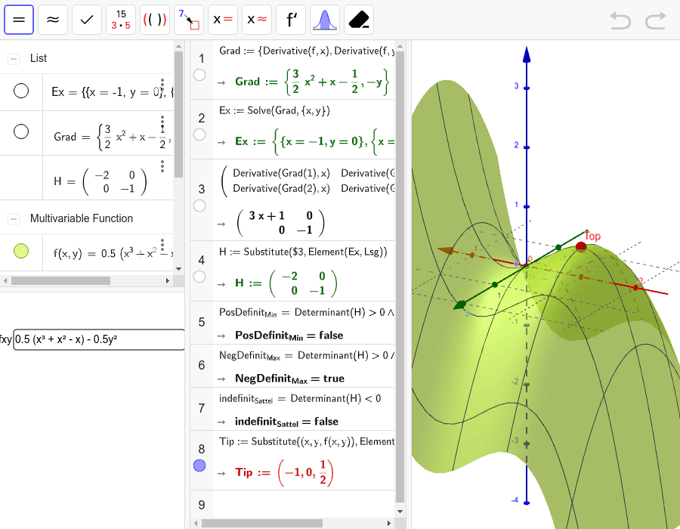Click the fxy function input field
The height and width of the screenshot is (529, 680).
click(99, 339)
